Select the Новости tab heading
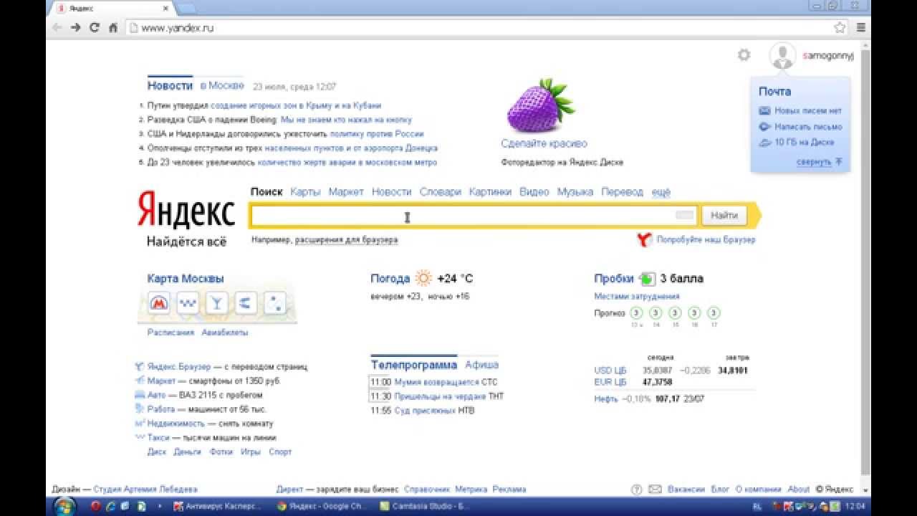Screen dimensions: 917x516 coord(170,85)
